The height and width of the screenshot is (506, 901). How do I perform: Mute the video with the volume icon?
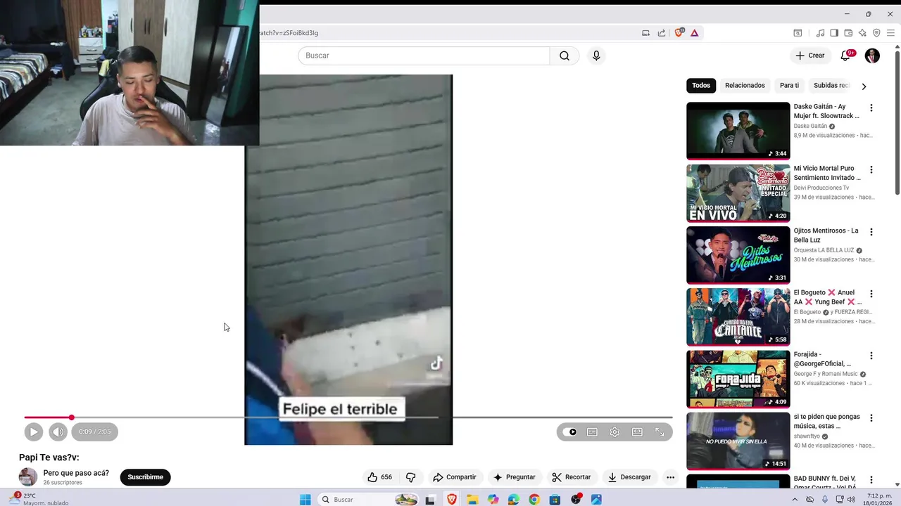click(58, 432)
